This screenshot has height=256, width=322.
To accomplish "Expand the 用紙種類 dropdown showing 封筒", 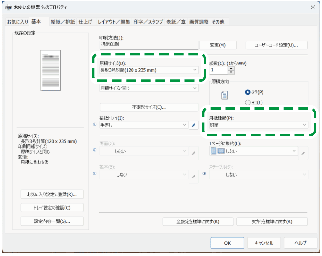I will click(x=258, y=125).
